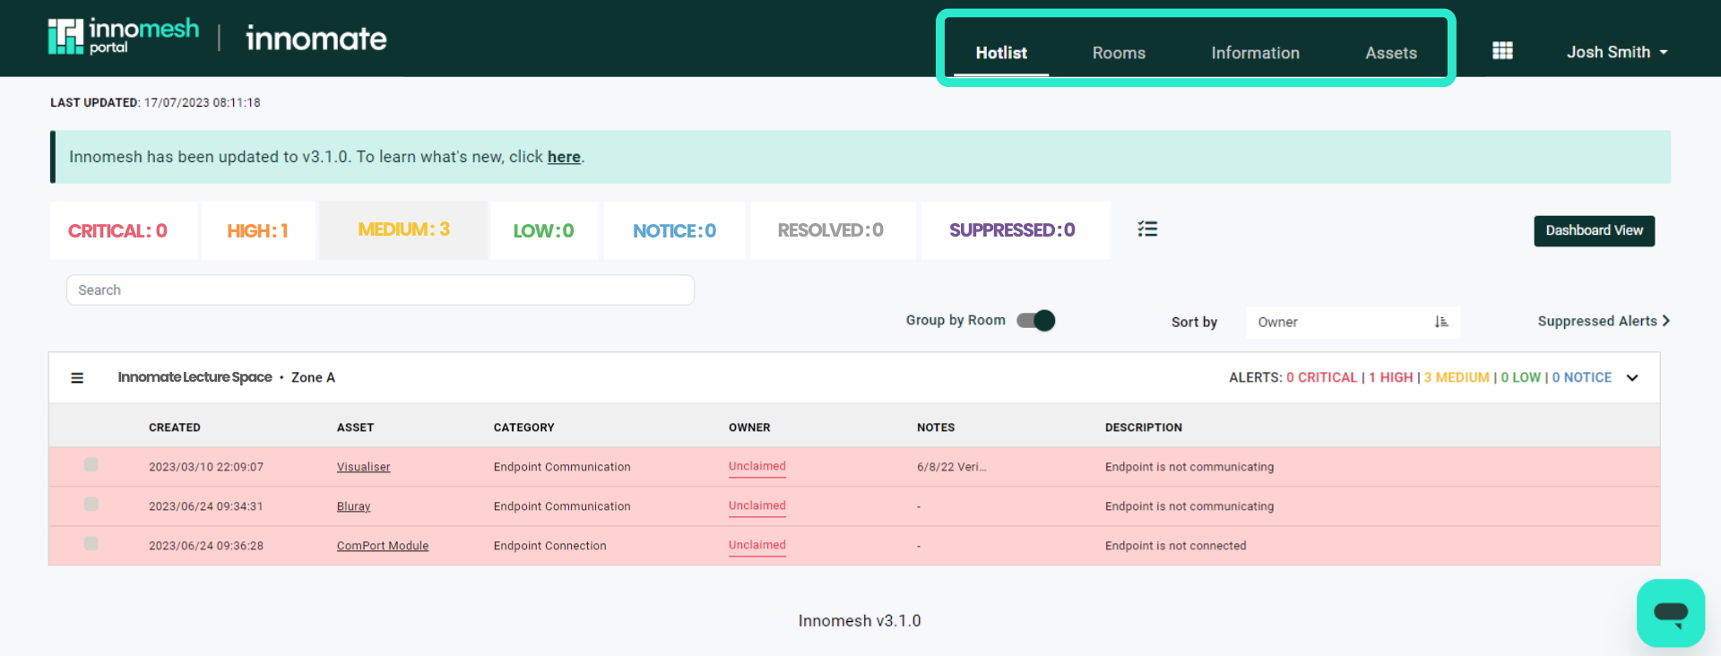Image resolution: width=1721 pixels, height=656 pixels.
Task: Claim the ComPort Module alert via Unclaimed
Action: (757, 545)
